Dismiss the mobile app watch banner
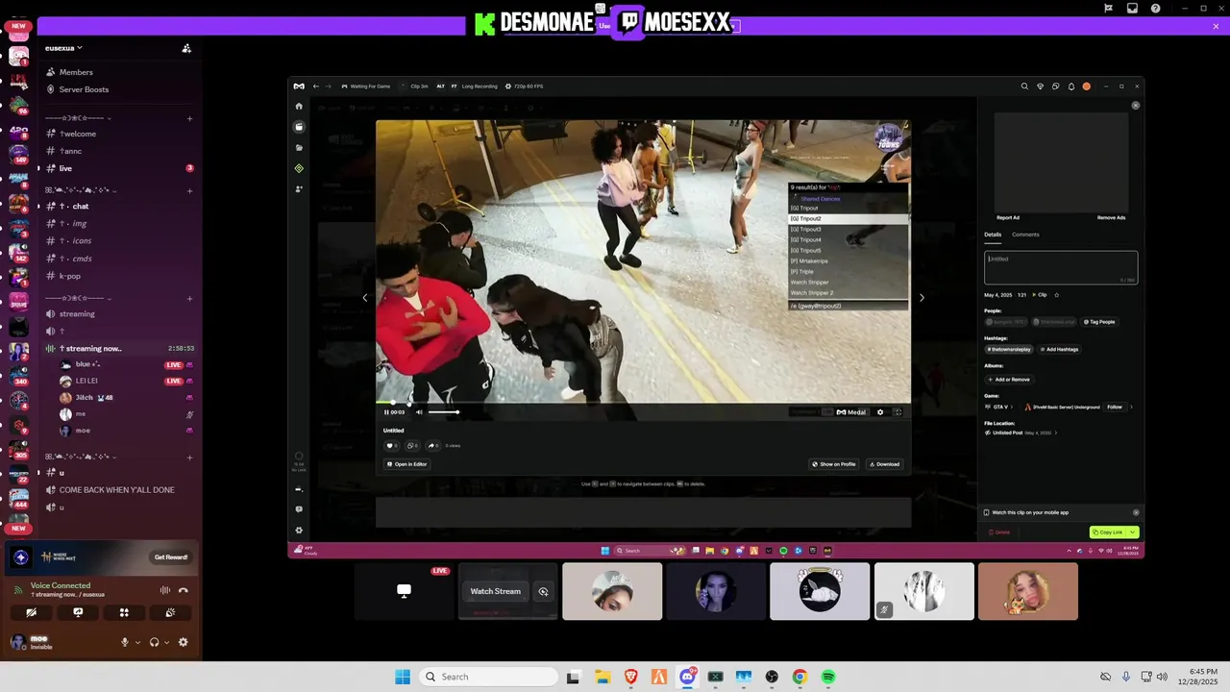Viewport: 1230px width, 692px height. pyautogui.click(x=1136, y=512)
